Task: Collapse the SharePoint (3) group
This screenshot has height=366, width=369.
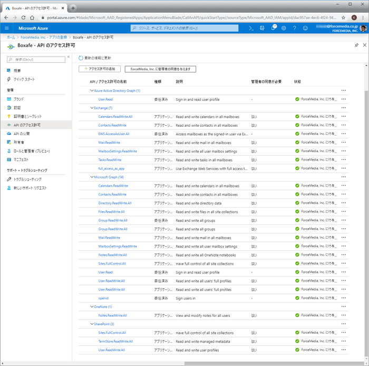Action: click(x=92, y=324)
